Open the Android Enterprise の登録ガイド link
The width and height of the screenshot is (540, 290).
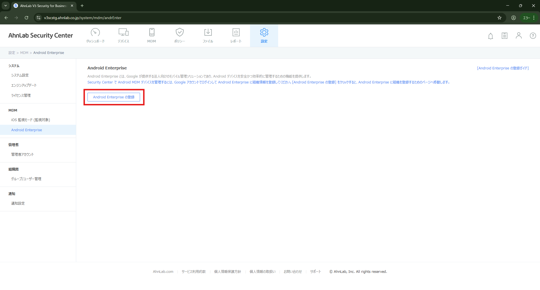coord(503,68)
